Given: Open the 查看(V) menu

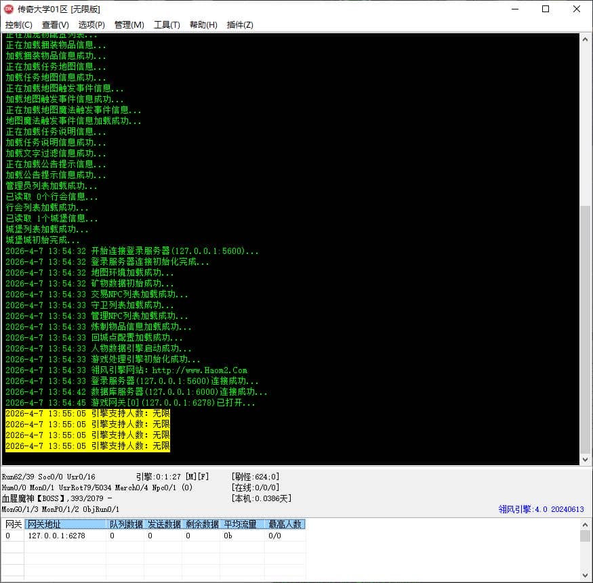Looking at the screenshot, I should [55, 25].
